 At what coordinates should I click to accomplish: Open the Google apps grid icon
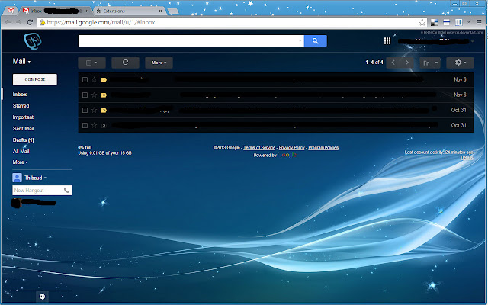point(387,40)
